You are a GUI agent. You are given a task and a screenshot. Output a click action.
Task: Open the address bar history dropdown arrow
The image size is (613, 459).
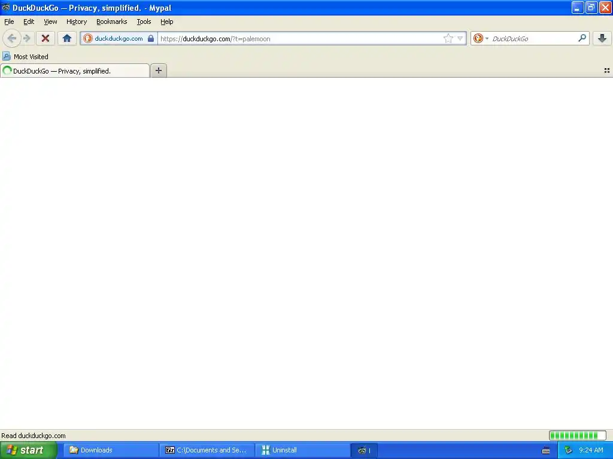point(460,38)
